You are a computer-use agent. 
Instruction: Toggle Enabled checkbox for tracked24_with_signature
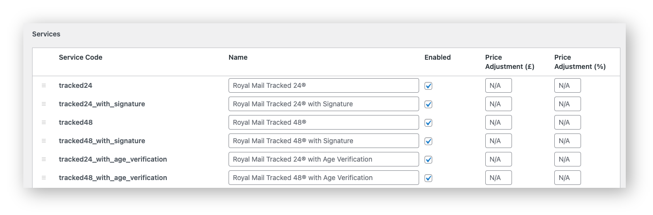click(x=428, y=104)
